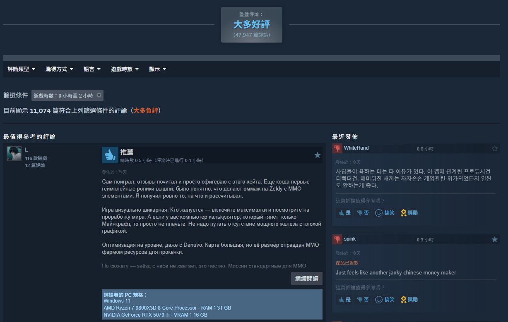Click the review histogram bar above filters
The image size is (508, 322).
click(x=252, y=58)
